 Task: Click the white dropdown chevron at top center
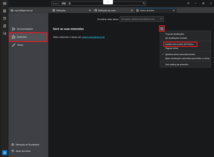coord(108,2)
